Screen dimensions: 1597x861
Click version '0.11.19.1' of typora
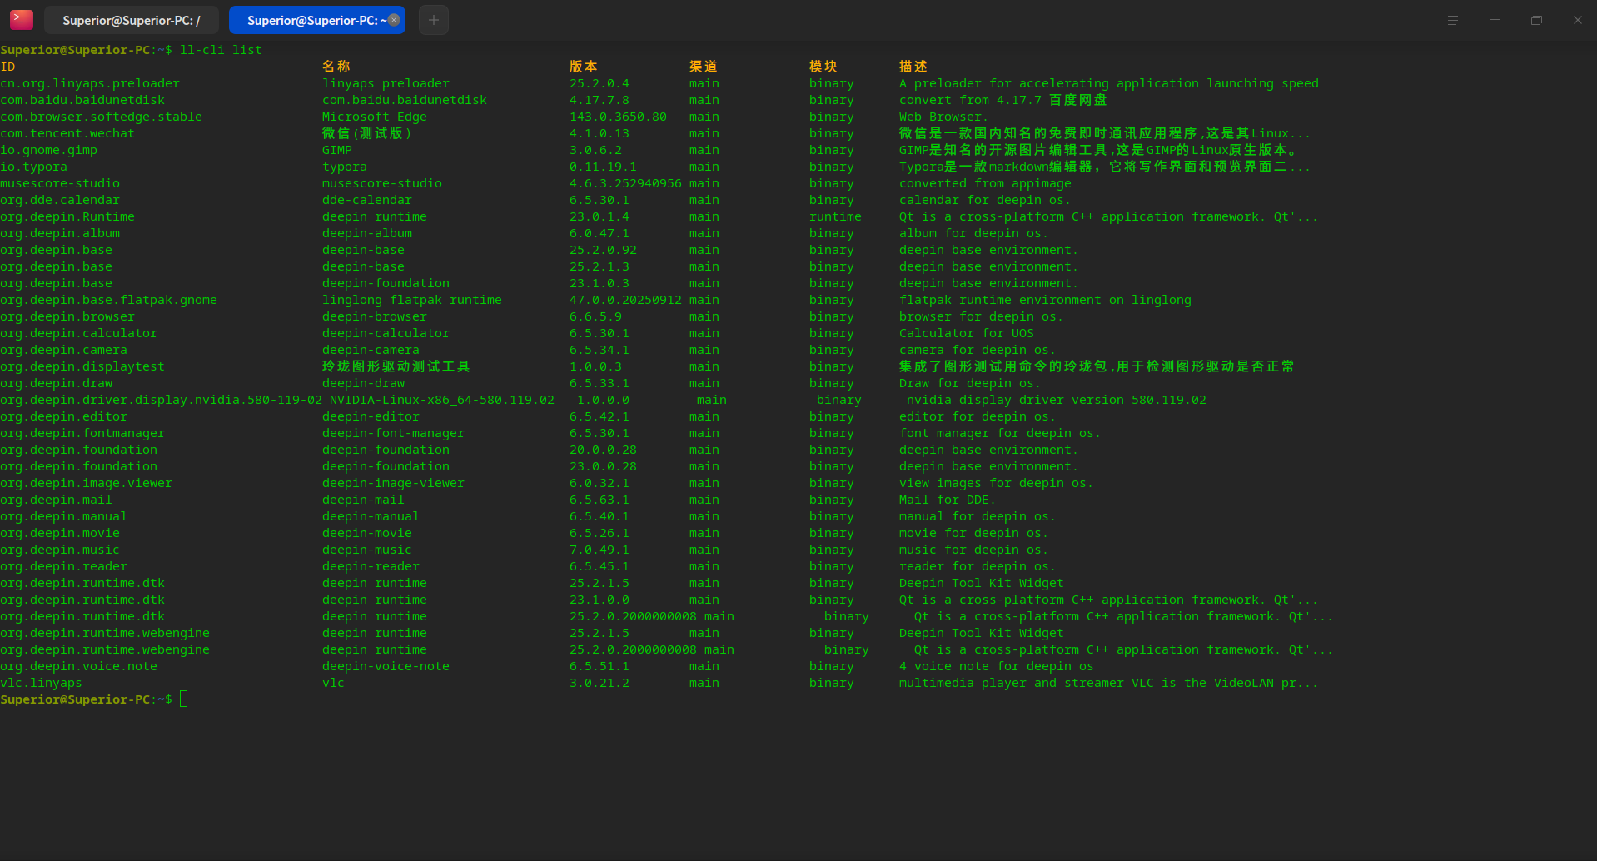pyautogui.click(x=603, y=167)
